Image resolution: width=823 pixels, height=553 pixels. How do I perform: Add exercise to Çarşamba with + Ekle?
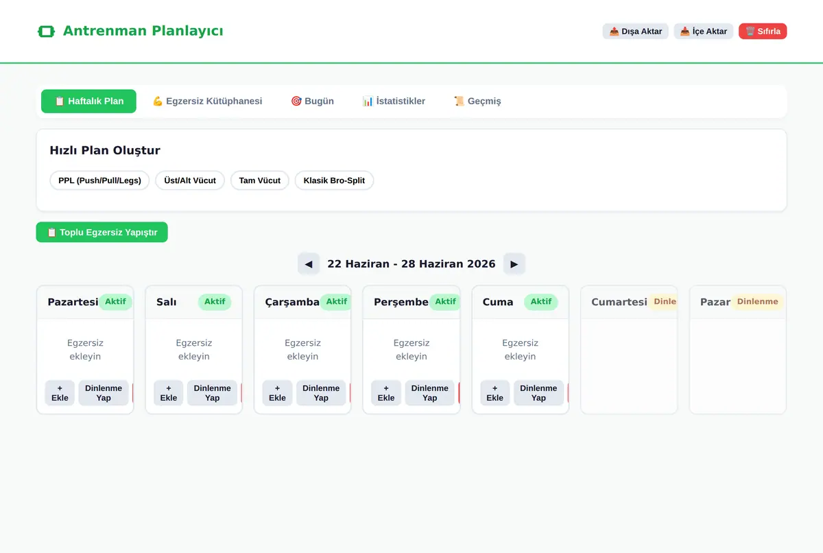(277, 393)
